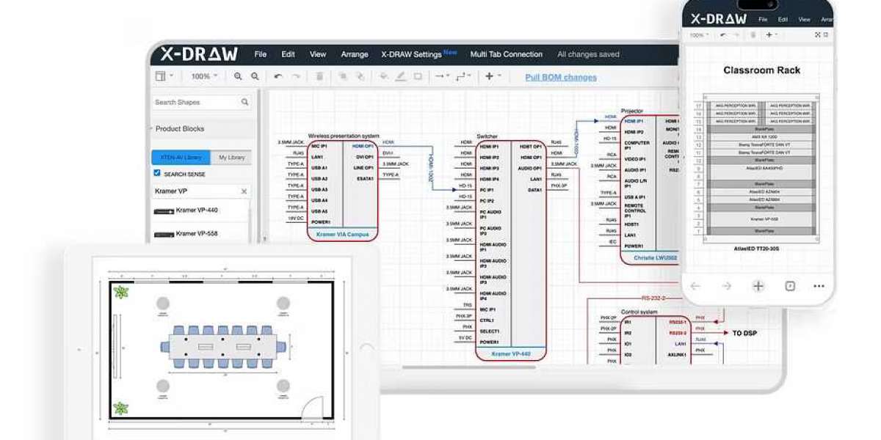
Task: Click the Pull BOM changes link
Action: point(561,77)
